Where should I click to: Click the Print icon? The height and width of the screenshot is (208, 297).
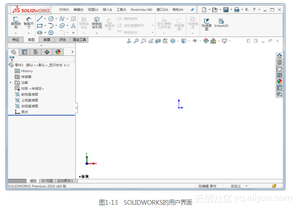237,9
